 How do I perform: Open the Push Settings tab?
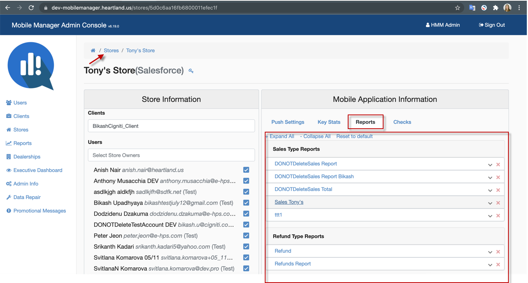(288, 122)
